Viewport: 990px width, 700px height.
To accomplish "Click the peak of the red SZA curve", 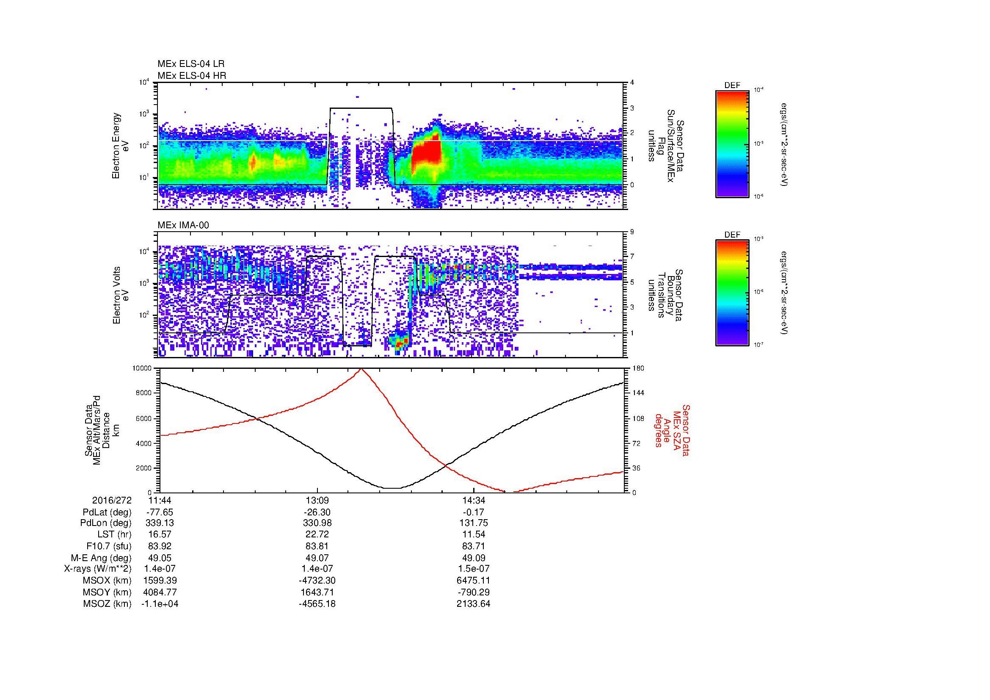I will click(x=361, y=369).
